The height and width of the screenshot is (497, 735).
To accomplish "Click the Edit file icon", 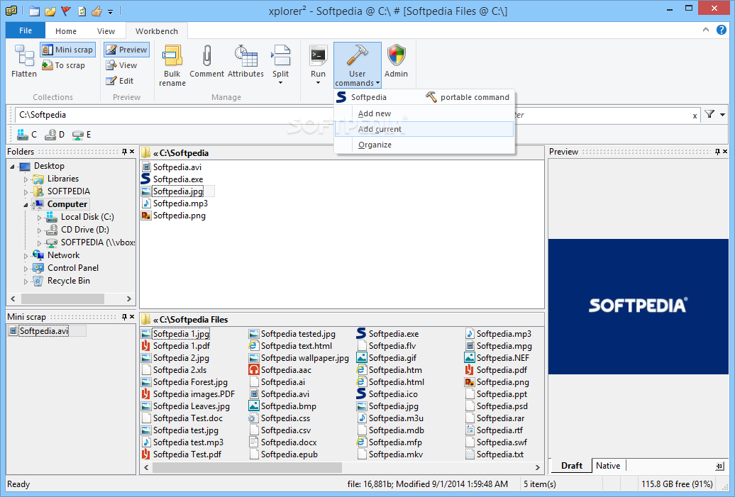I will (111, 81).
